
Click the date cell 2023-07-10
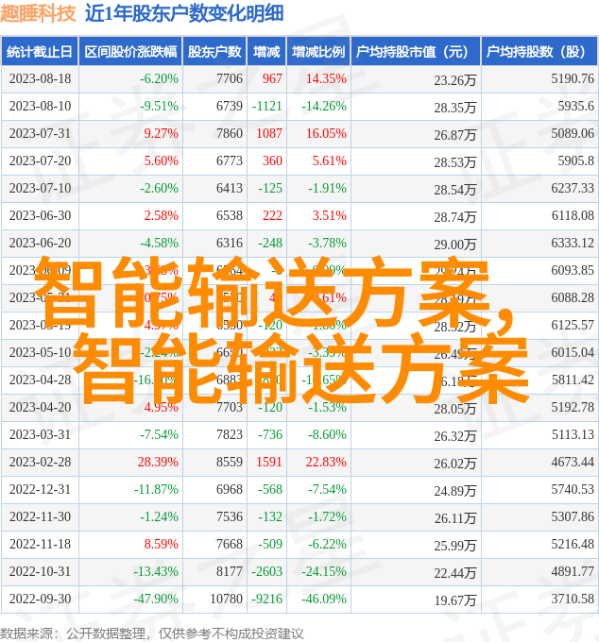(x=40, y=188)
